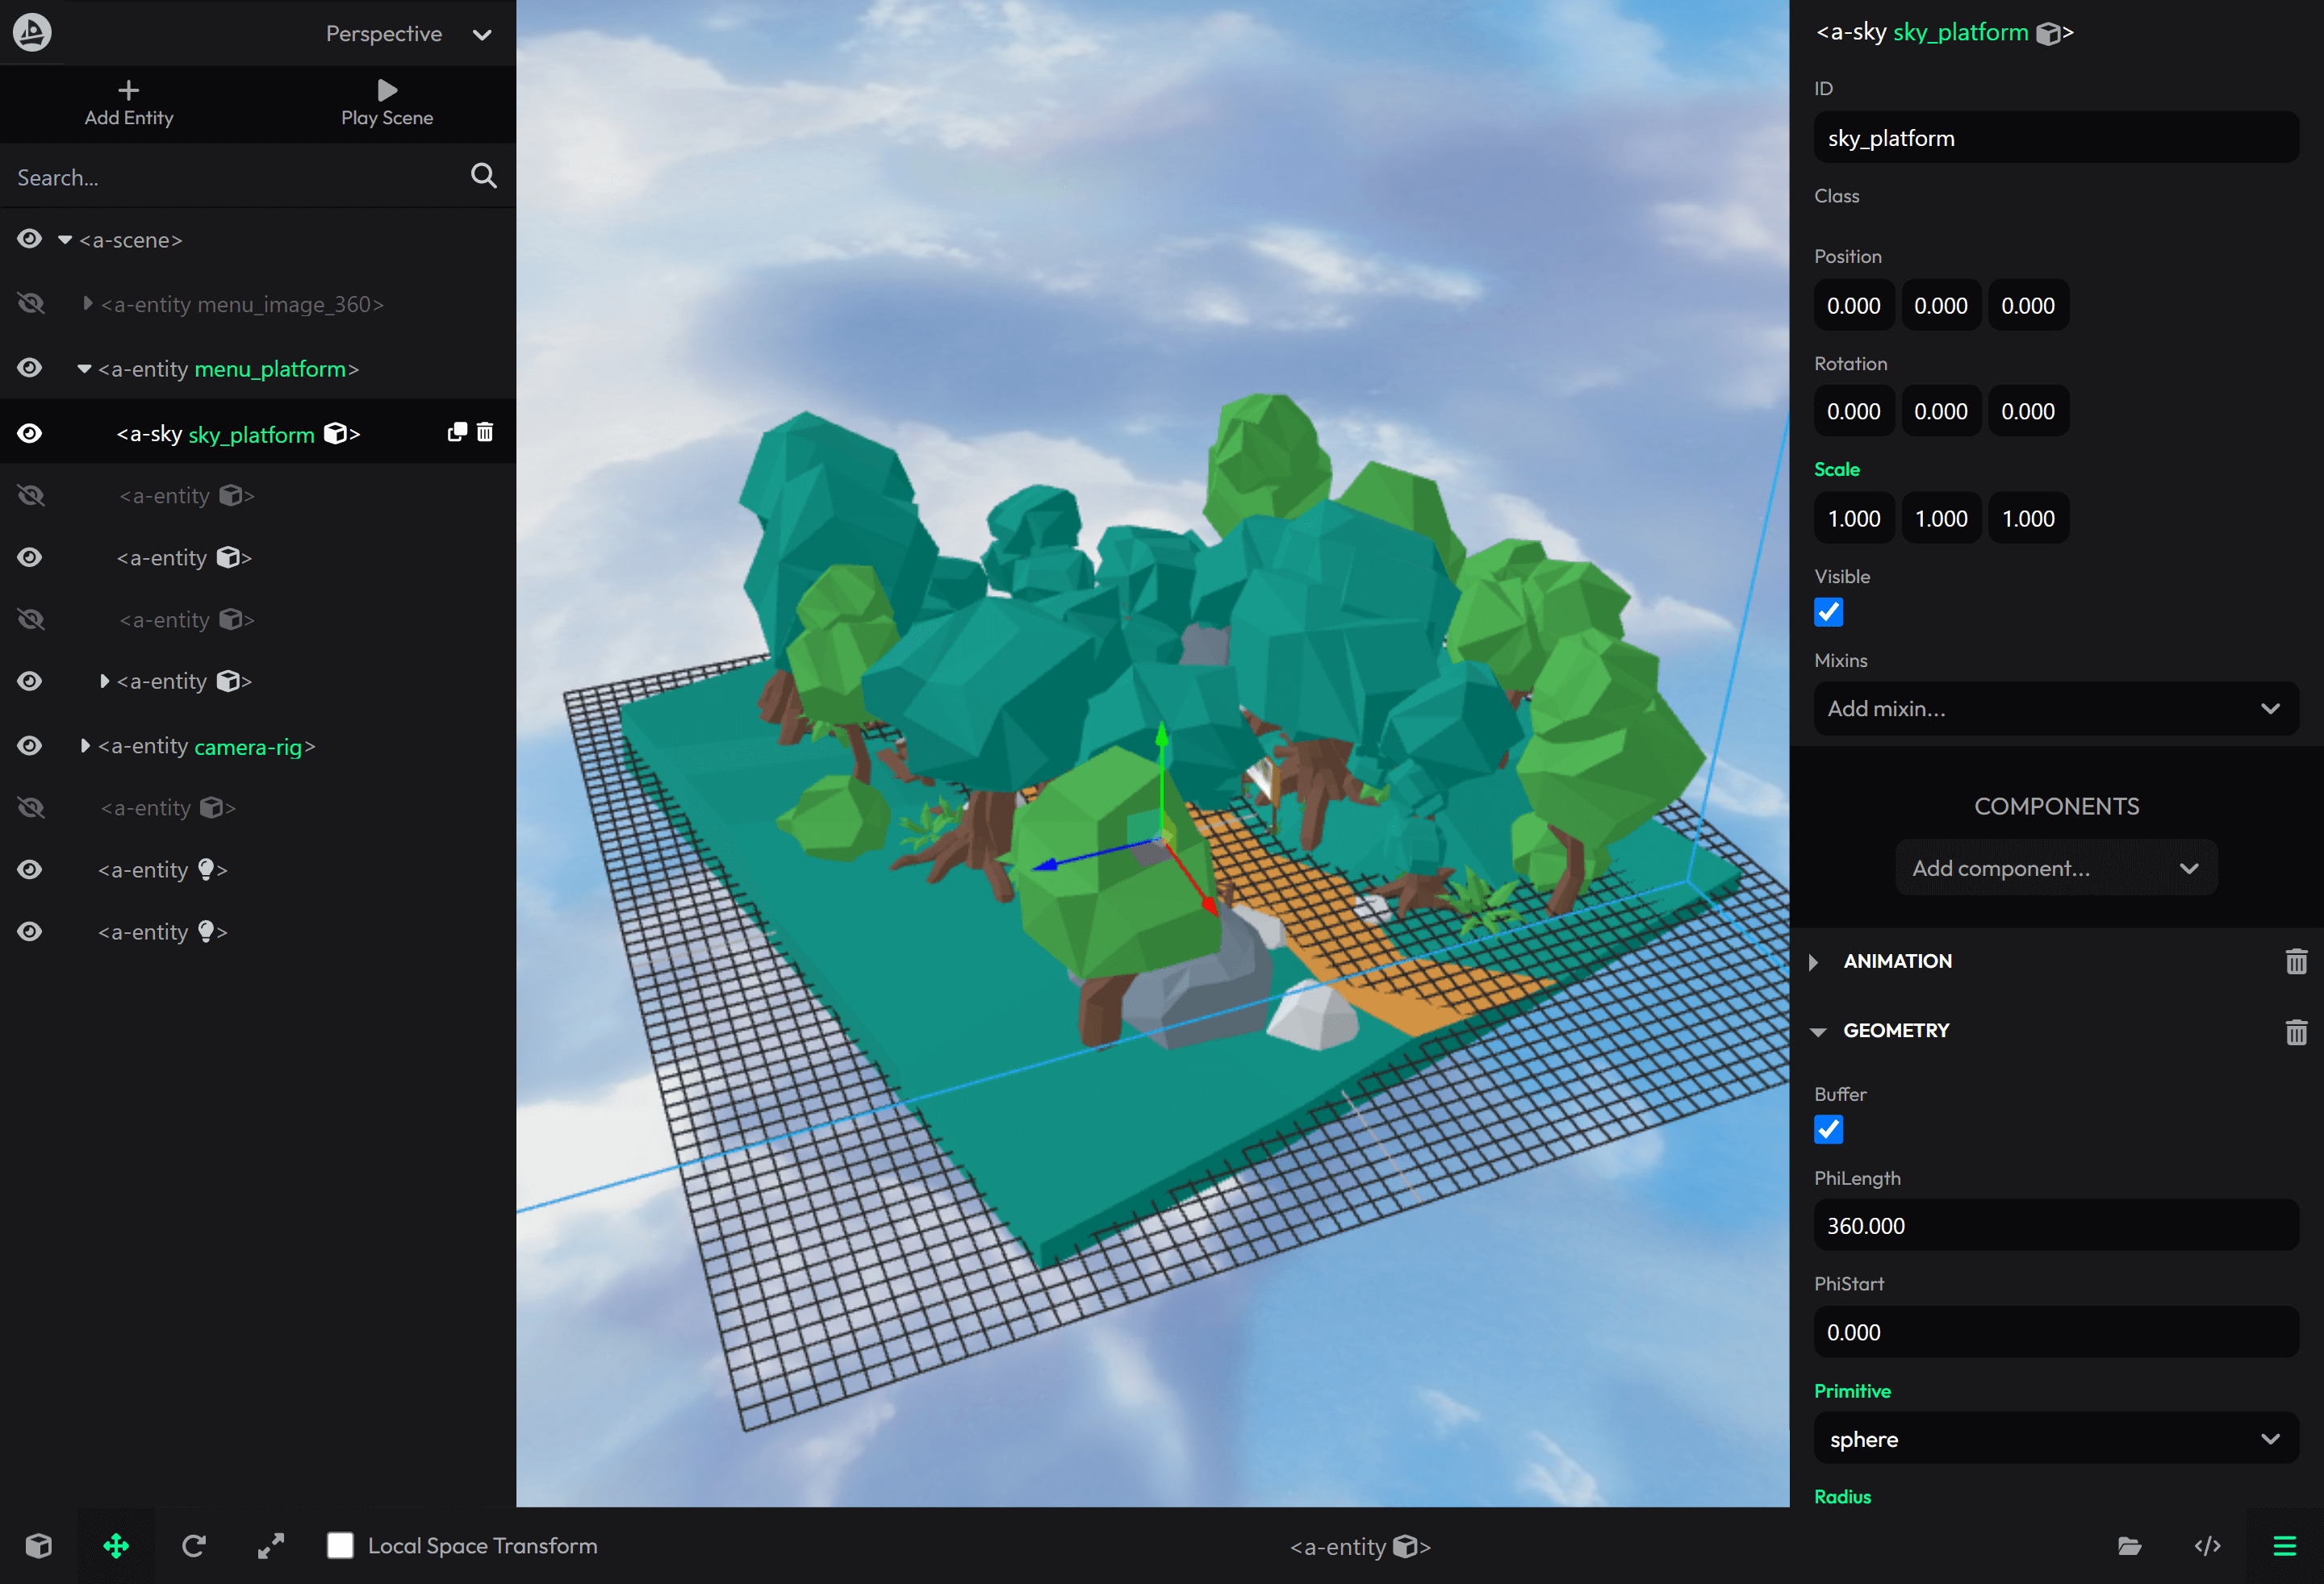Delete the sky_platform entity via its trash icon
This screenshot has height=1584, width=2324.
(485, 431)
